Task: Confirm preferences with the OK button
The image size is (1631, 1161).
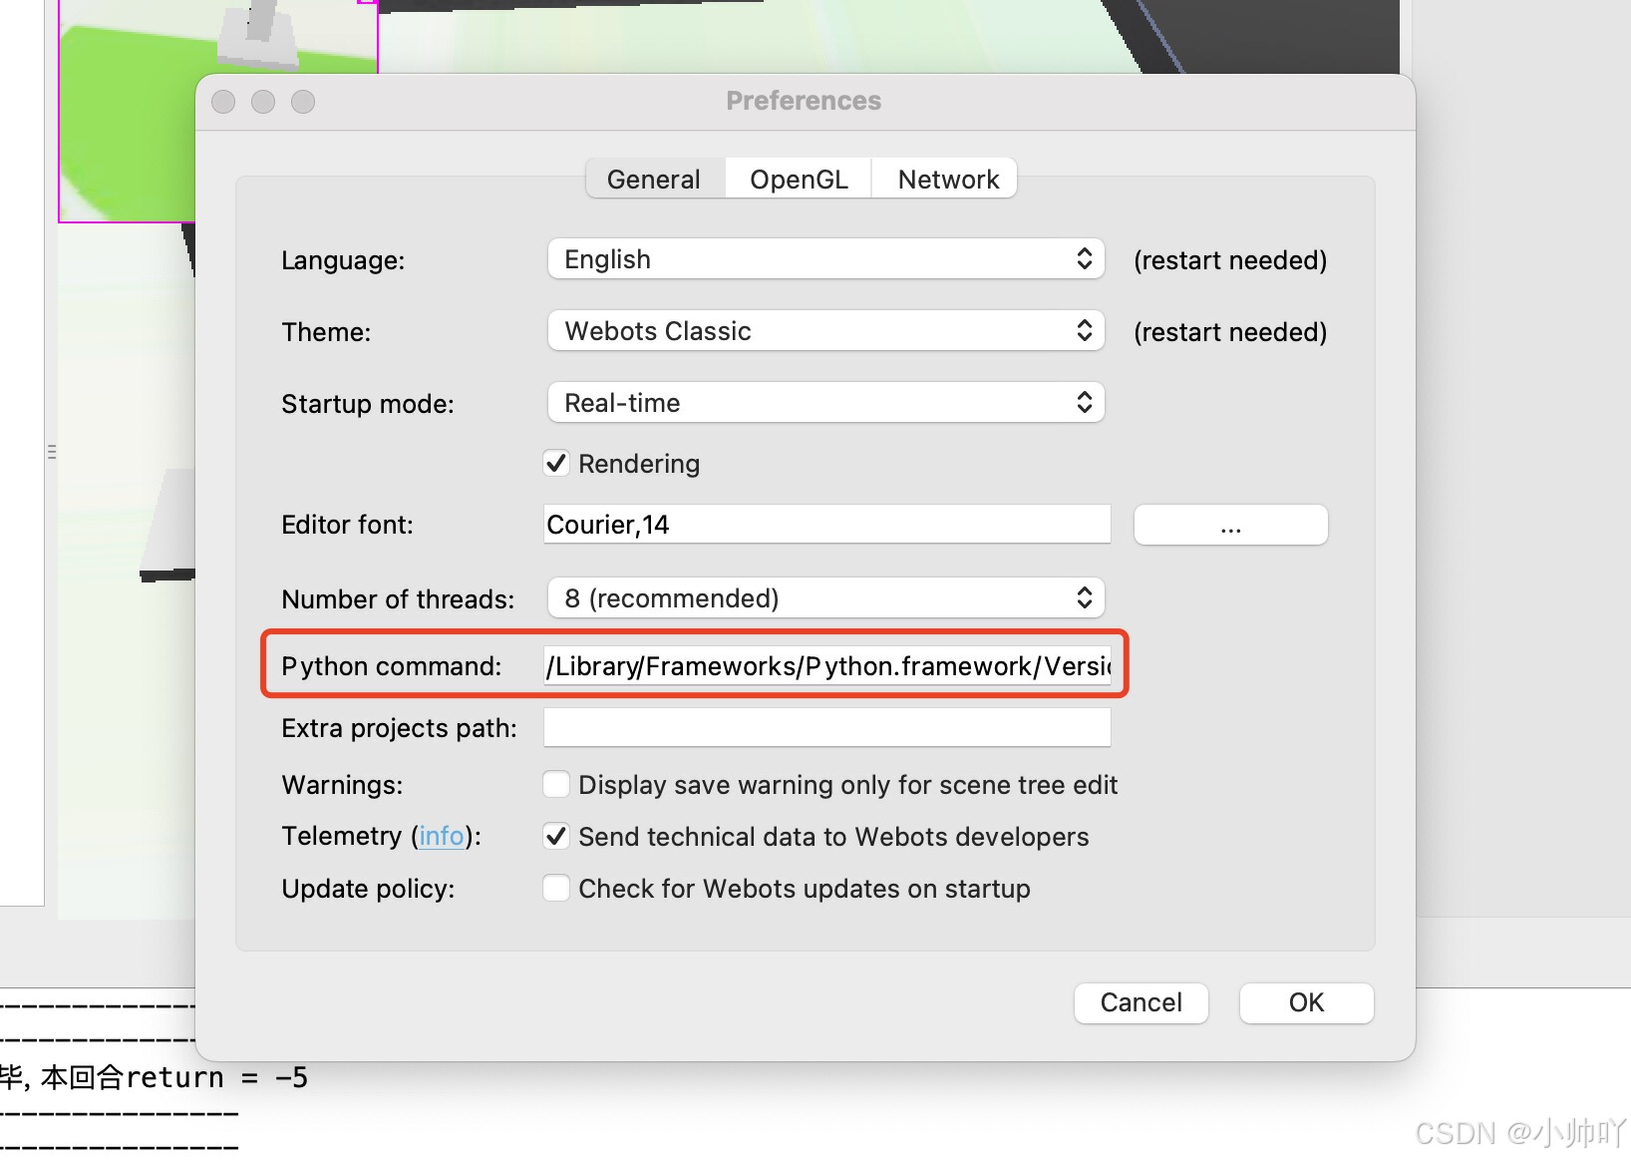Action: tap(1306, 1002)
